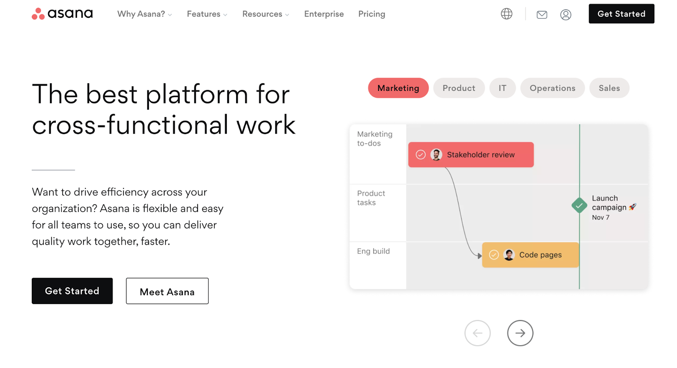The height and width of the screenshot is (368, 677).
Task: Go to previous slide arrow
Action: click(477, 333)
